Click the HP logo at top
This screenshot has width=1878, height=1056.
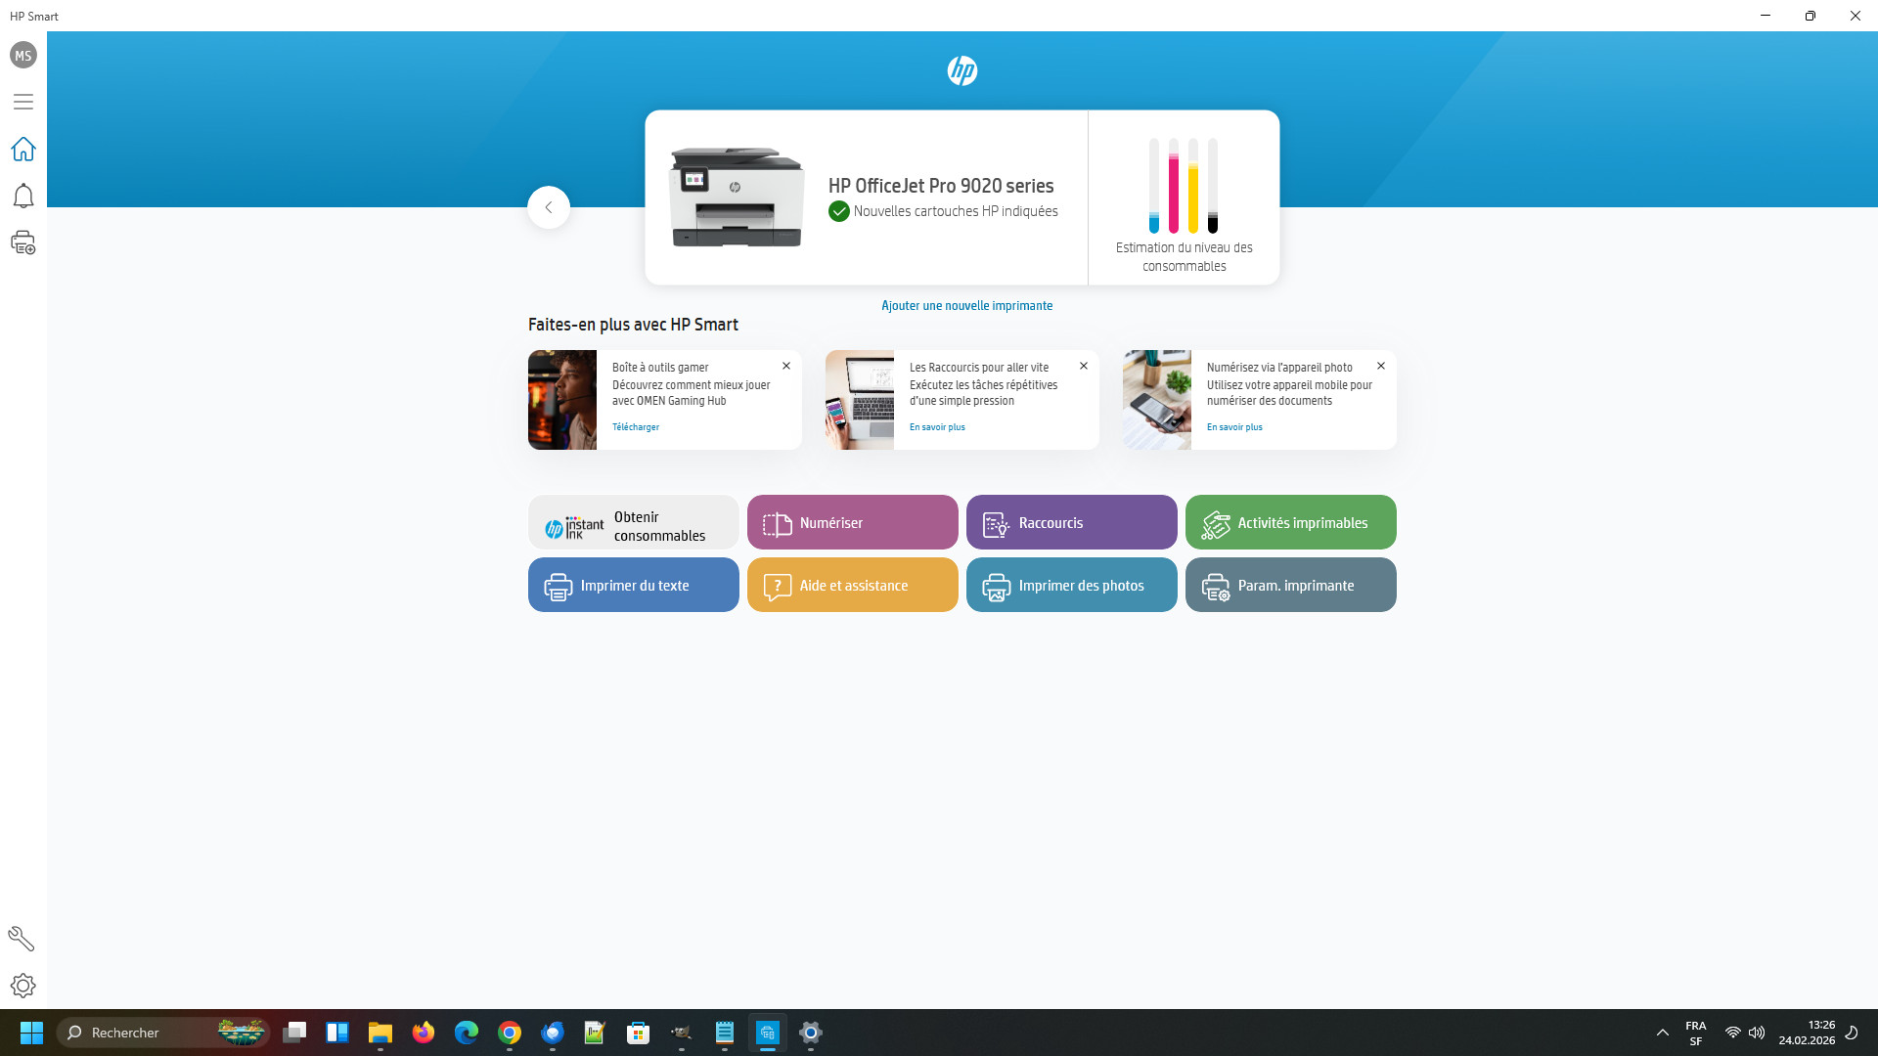coord(962,70)
